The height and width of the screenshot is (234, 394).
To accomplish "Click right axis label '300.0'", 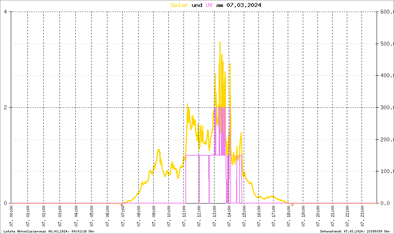I will [x=386, y=107].
